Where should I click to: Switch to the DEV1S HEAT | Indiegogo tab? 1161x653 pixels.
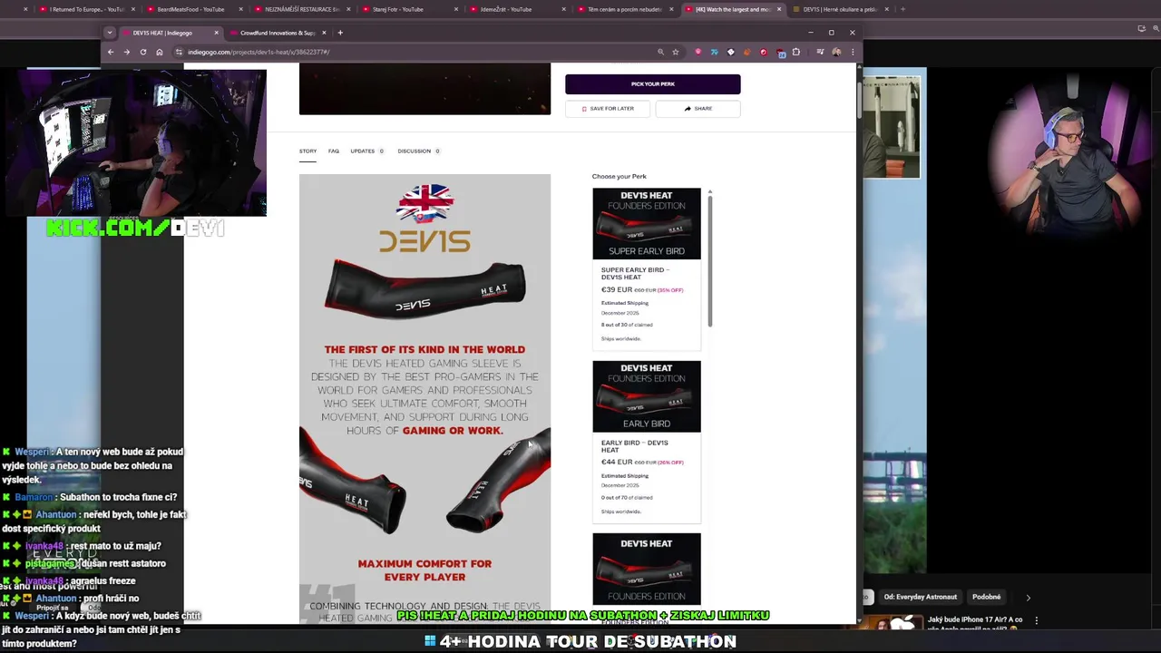171,33
